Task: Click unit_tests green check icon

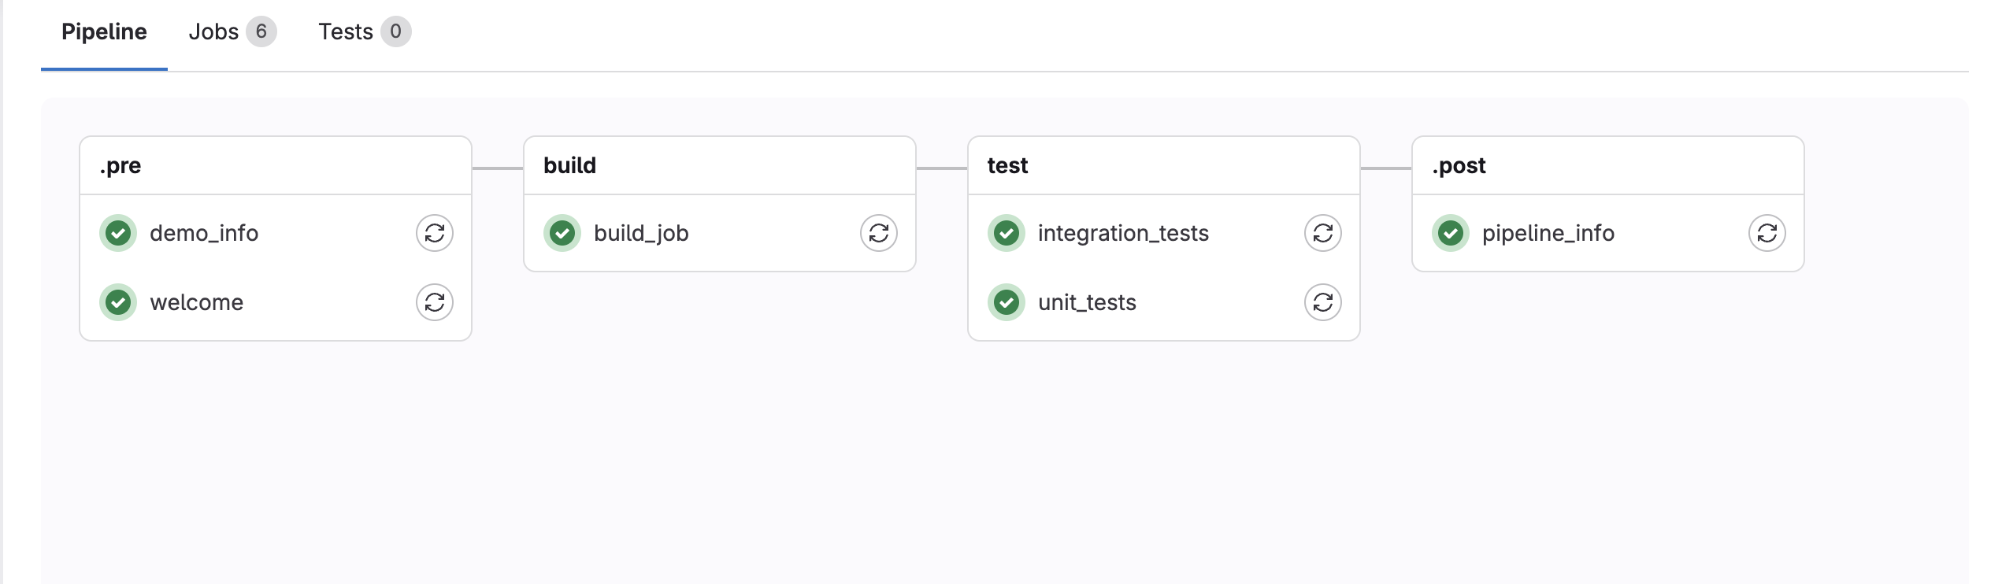Action: click(1007, 302)
